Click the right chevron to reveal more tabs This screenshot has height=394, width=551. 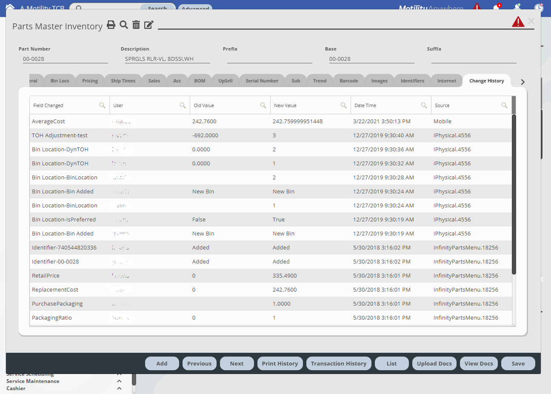[523, 81]
